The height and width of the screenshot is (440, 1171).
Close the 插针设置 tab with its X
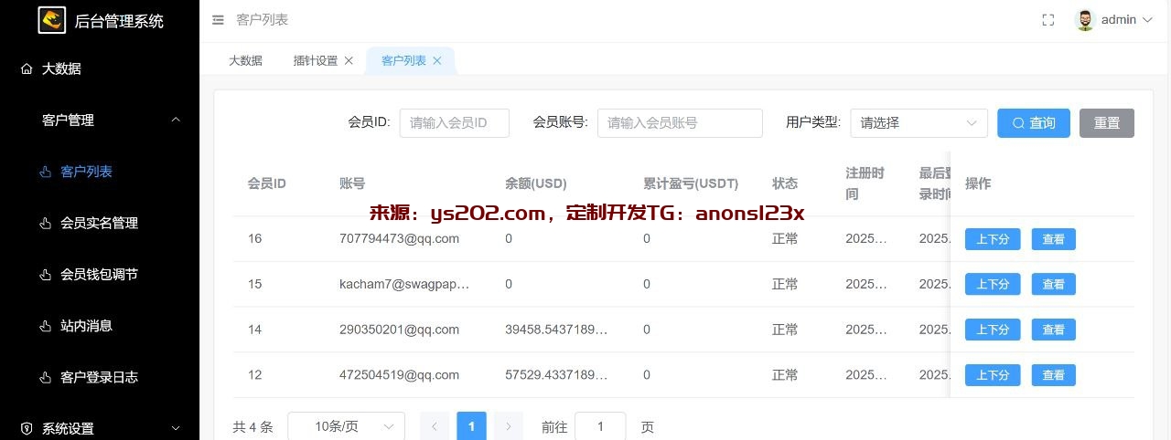pos(349,61)
